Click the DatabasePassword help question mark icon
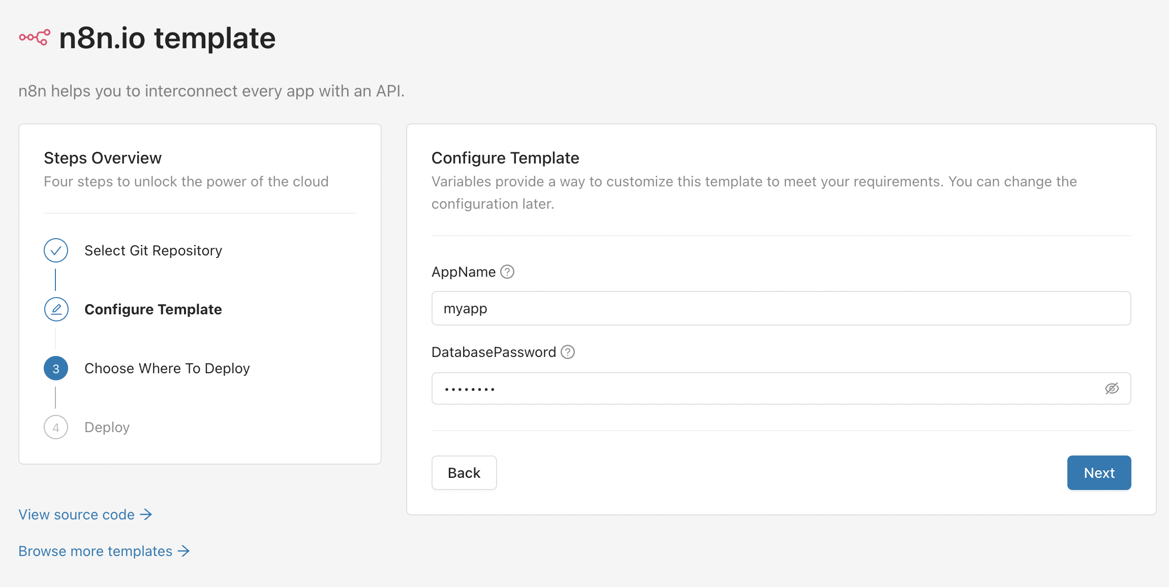1169x587 pixels. pyautogui.click(x=568, y=352)
